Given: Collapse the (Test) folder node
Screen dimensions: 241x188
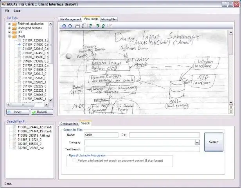Looking at the screenshot, I should click(x=9, y=36).
